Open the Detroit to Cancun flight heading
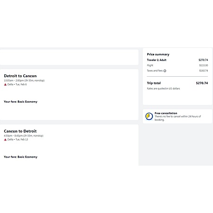Image resolution: width=213 pixels, height=213 pixels. click(x=20, y=76)
